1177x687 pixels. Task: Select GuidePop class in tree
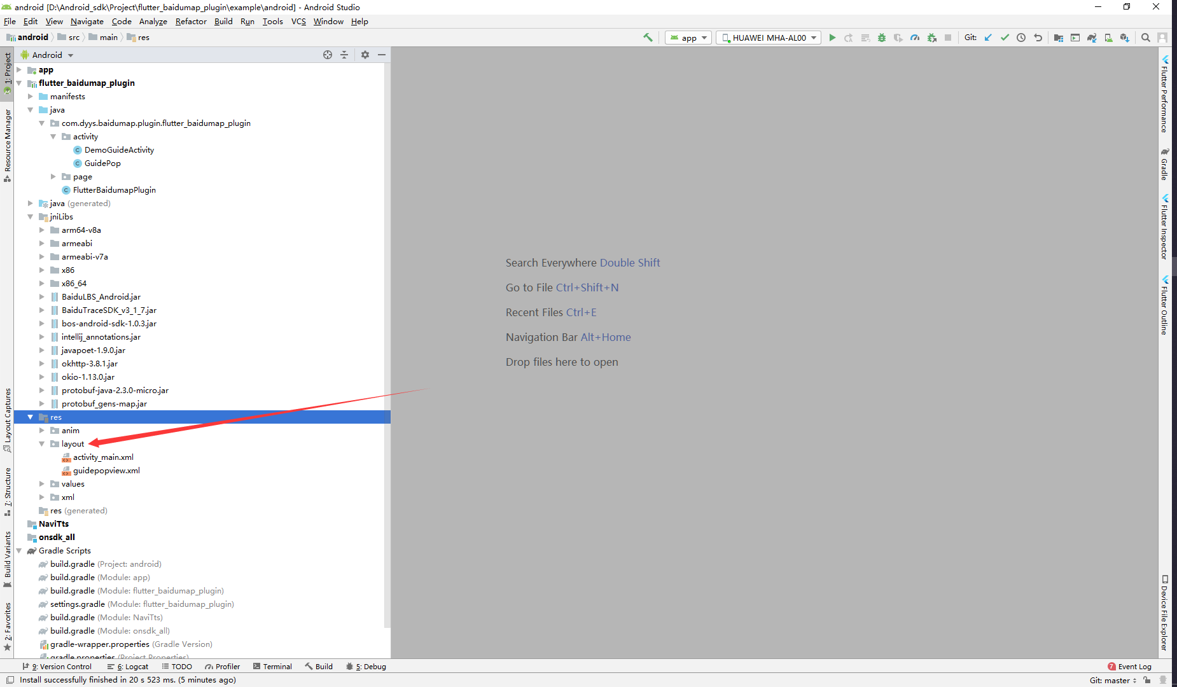click(x=102, y=163)
